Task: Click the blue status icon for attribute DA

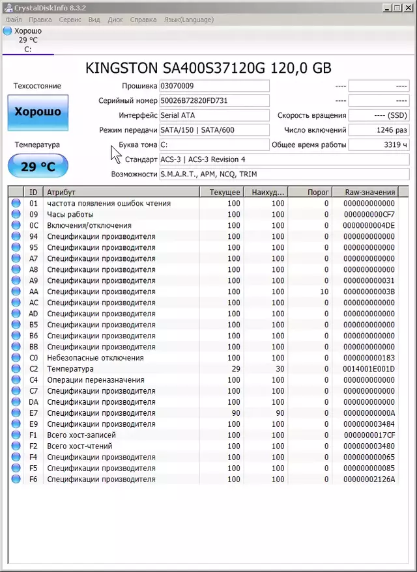Action: click(16, 402)
